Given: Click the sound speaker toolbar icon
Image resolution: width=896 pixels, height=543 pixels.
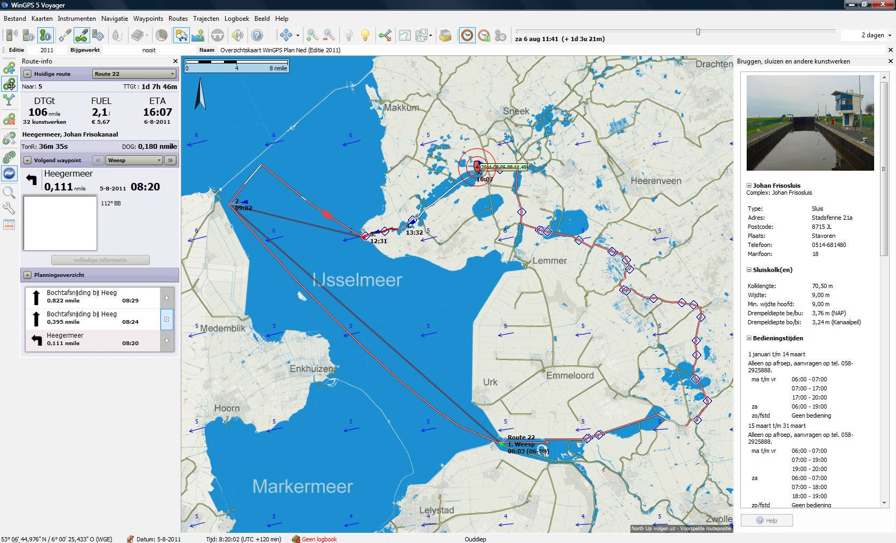Looking at the screenshot, I should pyautogui.click(x=237, y=35).
